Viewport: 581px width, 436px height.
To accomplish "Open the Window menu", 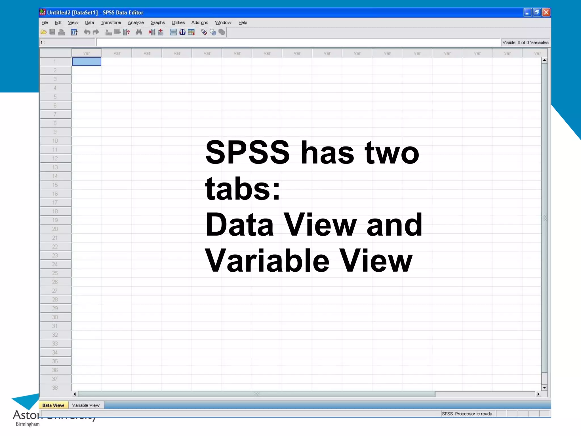I will [x=223, y=23].
